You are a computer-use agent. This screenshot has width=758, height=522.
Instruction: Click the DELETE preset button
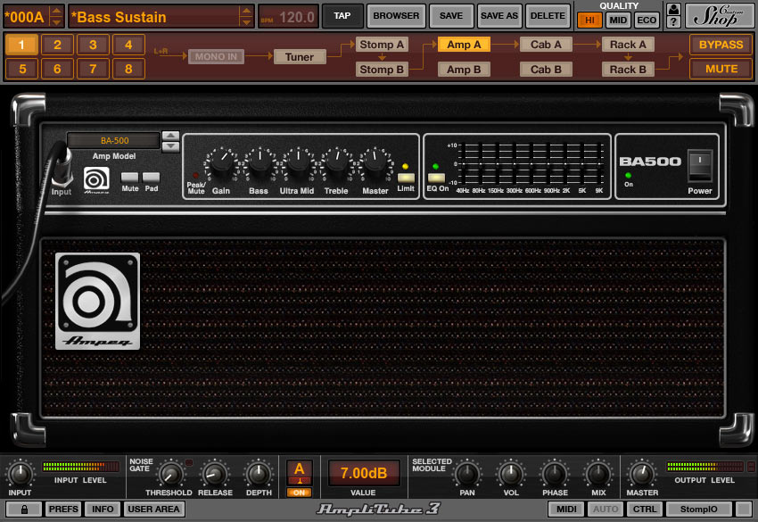tap(548, 15)
